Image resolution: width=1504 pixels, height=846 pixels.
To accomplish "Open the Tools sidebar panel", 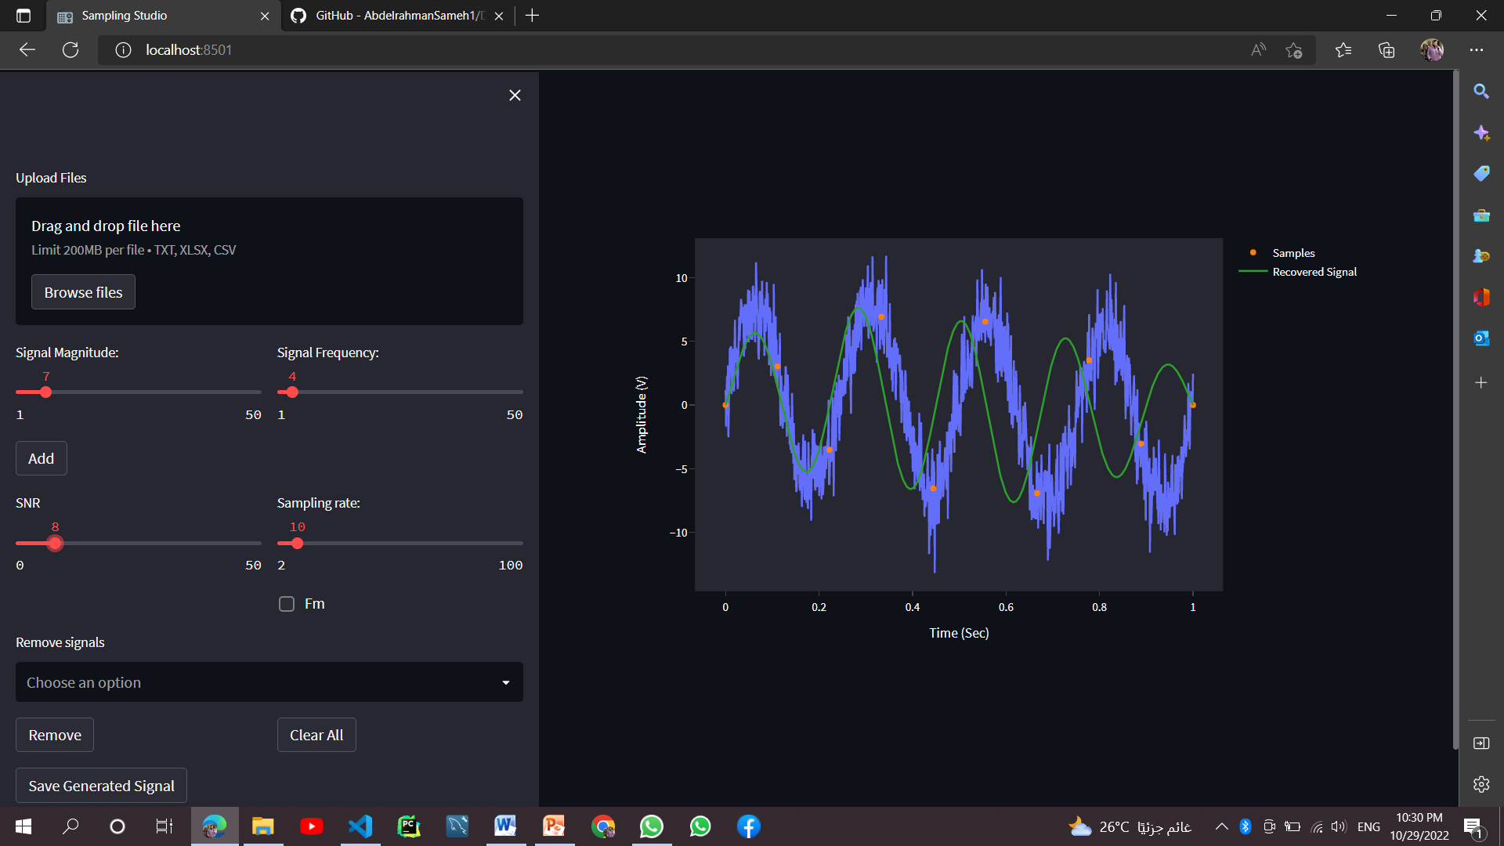I will coord(1480,215).
